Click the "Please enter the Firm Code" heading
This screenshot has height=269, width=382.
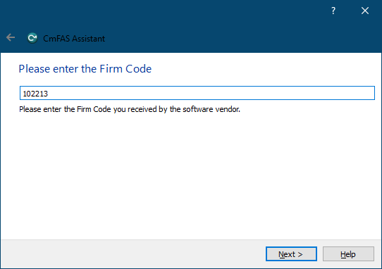85,69
